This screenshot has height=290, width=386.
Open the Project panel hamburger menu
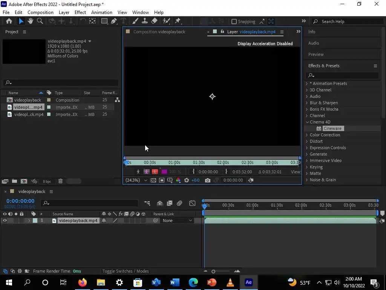click(x=25, y=32)
